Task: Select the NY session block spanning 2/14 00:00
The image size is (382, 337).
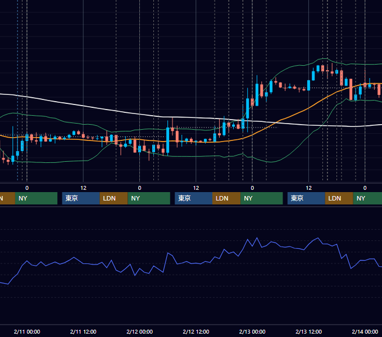Action: 367,198
